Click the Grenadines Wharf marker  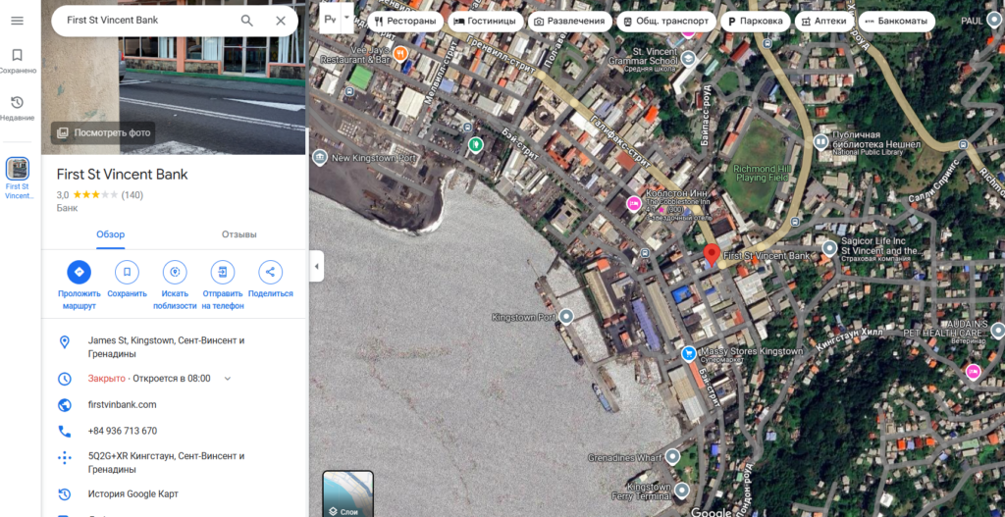click(672, 457)
